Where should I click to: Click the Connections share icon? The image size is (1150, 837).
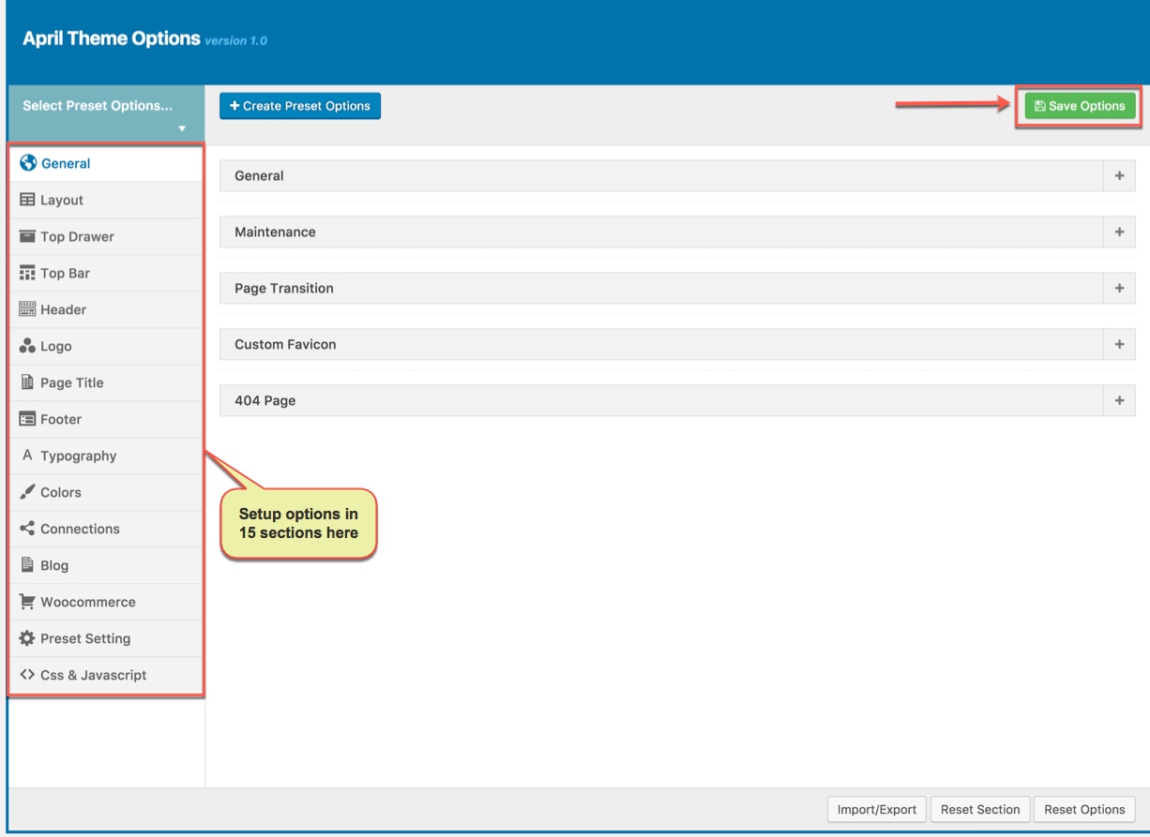(x=27, y=529)
